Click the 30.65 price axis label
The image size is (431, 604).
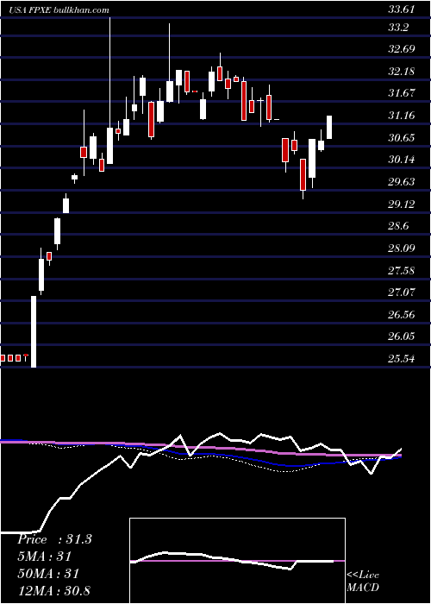[x=402, y=138]
